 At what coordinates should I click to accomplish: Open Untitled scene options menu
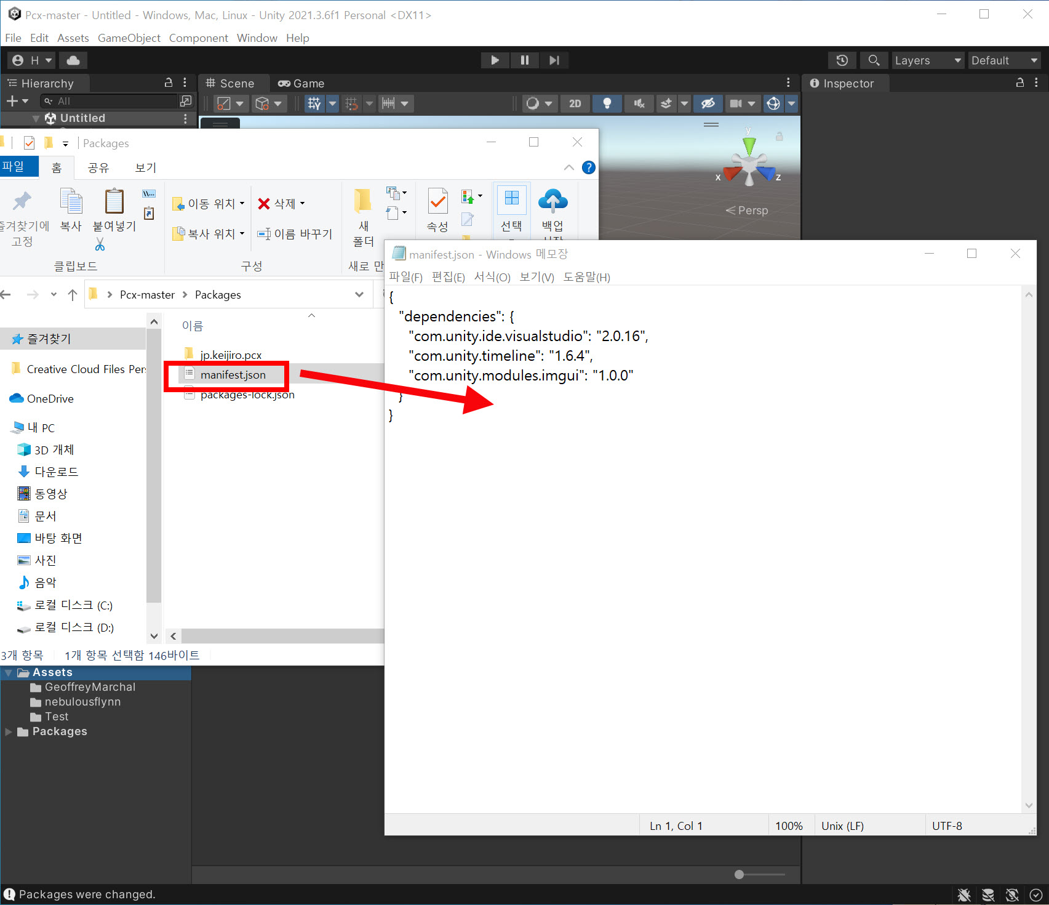pyautogui.click(x=185, y=118)
